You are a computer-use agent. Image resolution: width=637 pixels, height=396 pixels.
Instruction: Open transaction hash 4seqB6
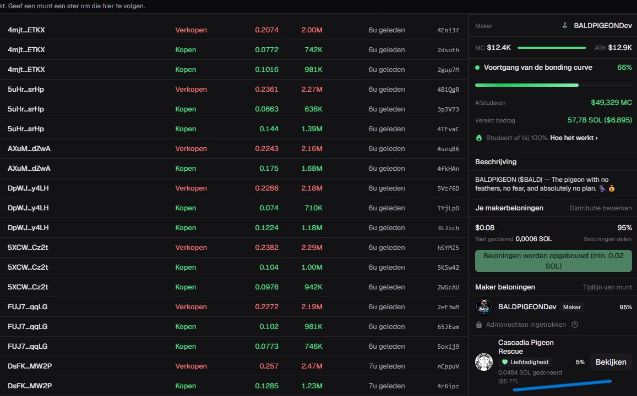[x=448, y=149]
